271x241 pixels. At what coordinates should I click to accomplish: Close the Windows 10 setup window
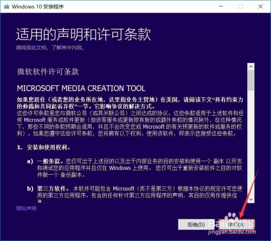coord(260,7)
